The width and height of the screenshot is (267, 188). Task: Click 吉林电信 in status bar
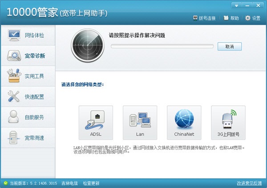(x=69, y=183)
